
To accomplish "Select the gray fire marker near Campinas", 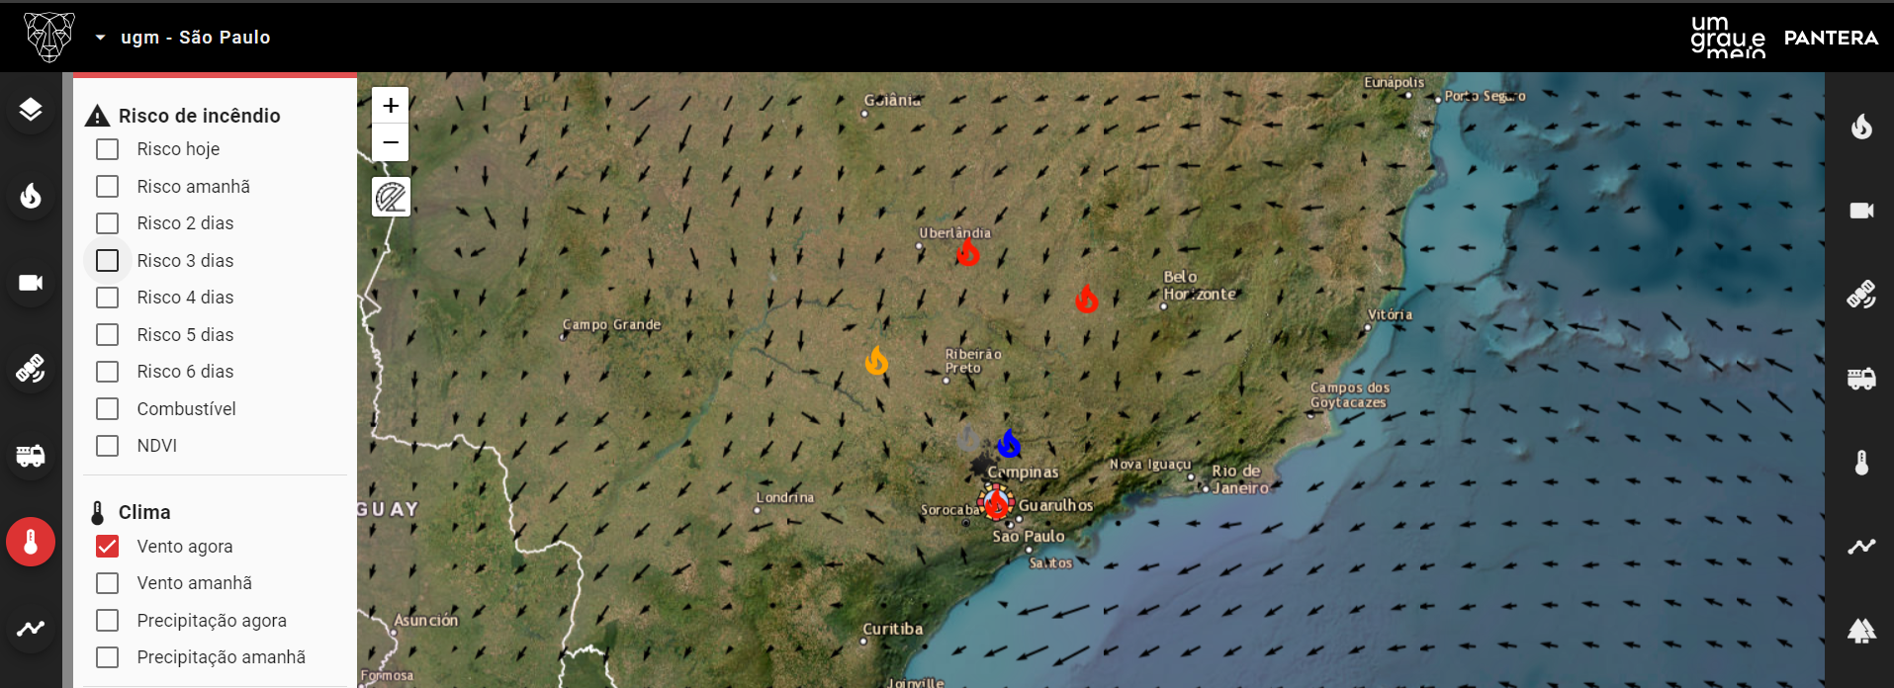I will 968,439.
